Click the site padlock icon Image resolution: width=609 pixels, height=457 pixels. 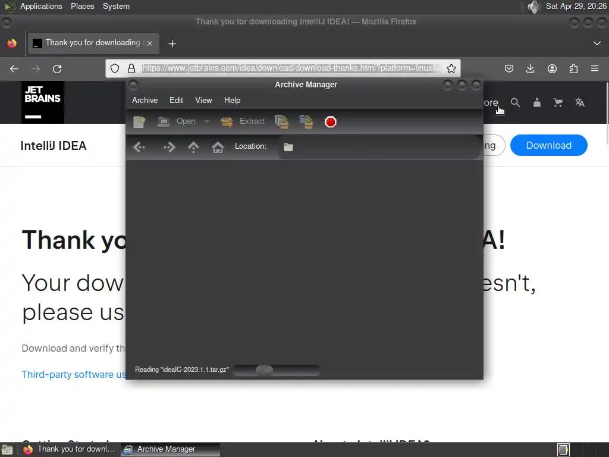click(x=131, y=68)
